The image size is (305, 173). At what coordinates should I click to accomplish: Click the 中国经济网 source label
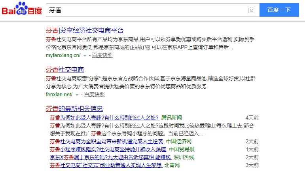[x=178, y=141]
